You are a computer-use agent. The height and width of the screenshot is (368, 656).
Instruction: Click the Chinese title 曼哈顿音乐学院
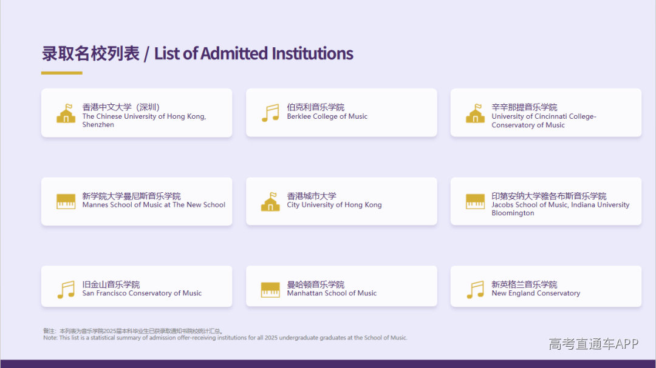316,284
